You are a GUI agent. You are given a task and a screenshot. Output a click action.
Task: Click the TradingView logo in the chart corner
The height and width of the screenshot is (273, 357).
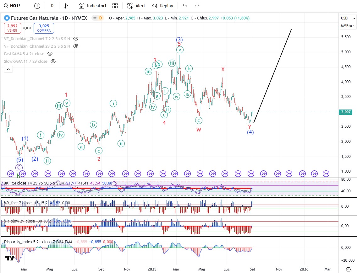(x=10, y=258)
